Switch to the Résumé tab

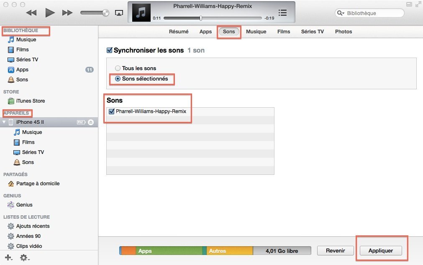tap(179, 31)
